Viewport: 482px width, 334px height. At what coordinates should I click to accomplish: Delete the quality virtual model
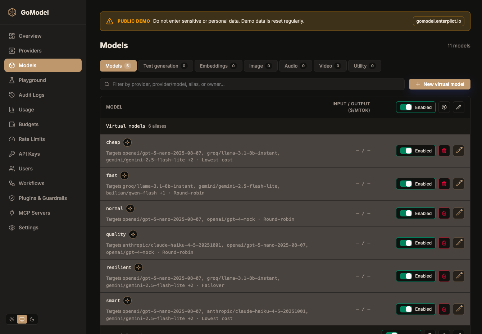444,243
